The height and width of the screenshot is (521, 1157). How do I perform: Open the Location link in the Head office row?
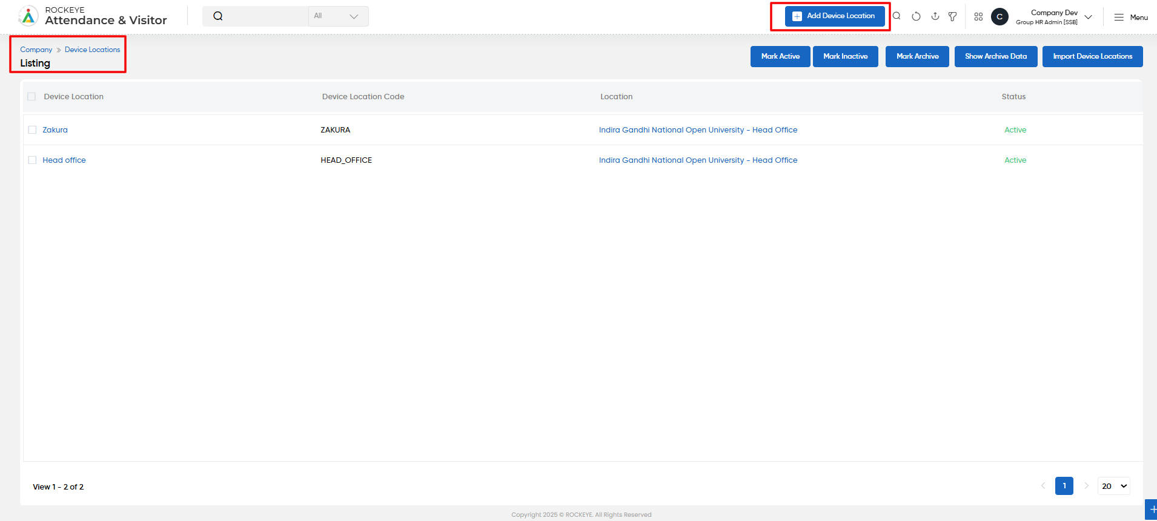pyautogui.click(x=698, y=160)
